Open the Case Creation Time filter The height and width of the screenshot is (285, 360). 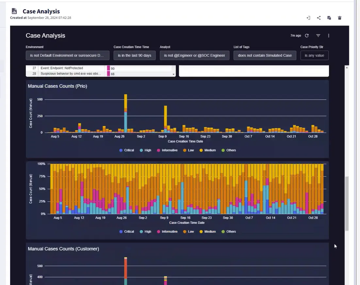point(134,55)
